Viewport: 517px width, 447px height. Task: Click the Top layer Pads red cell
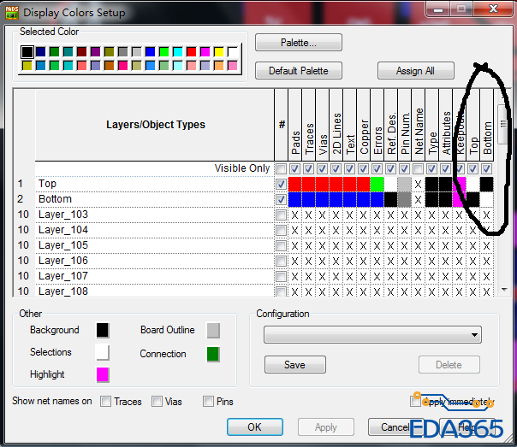pos(294,184)
